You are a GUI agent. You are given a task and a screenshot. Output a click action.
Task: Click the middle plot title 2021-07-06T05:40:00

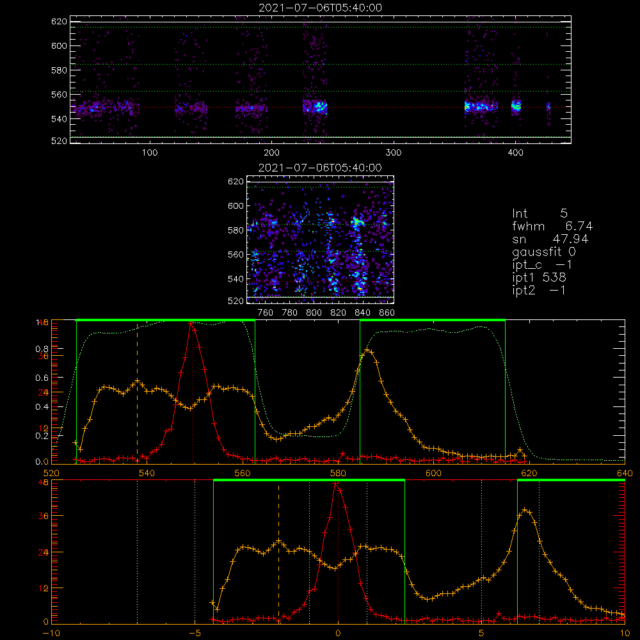tap(320, 167)
